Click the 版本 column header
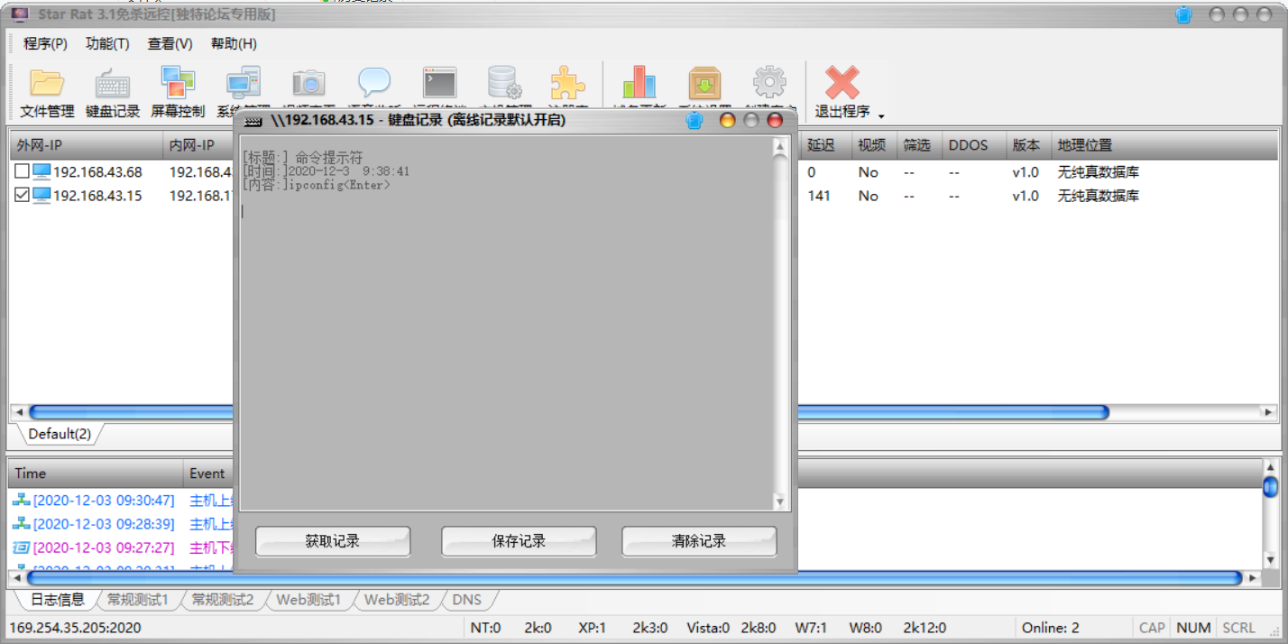This screenshot has width=1288, height=644. 1026,145
